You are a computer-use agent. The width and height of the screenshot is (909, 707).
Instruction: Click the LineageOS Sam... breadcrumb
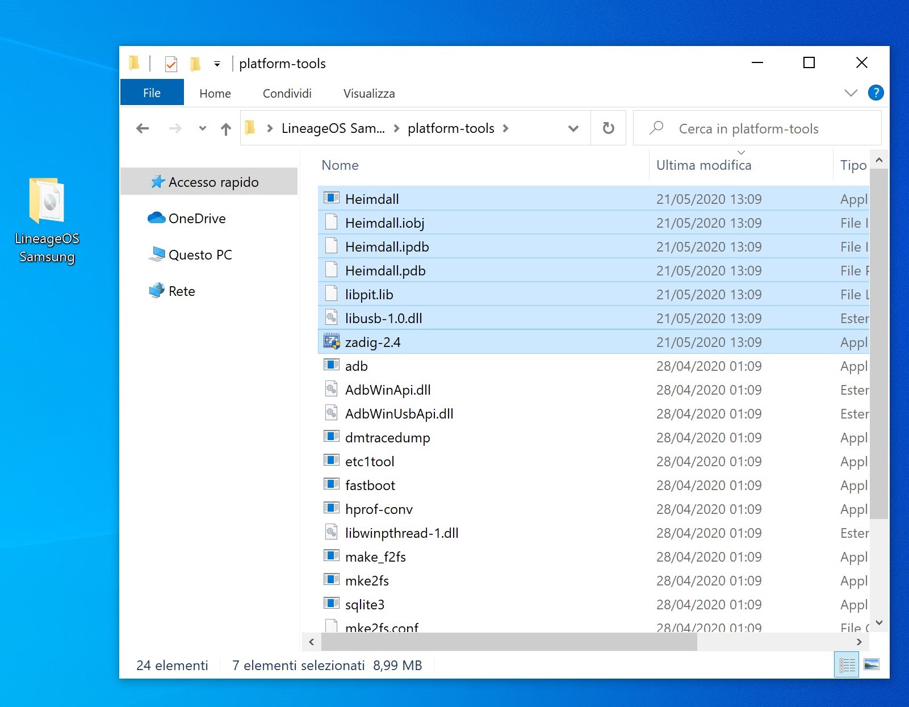point(333,128)
